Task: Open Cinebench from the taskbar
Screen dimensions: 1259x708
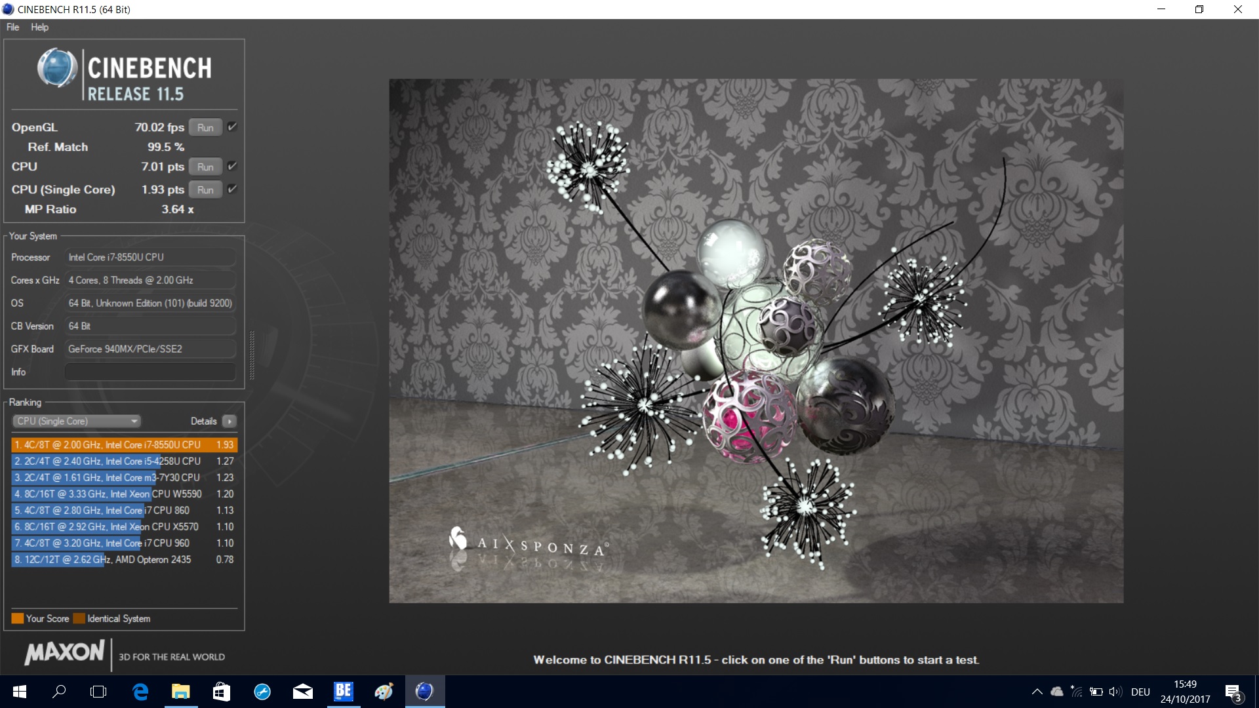Action: 424,692
